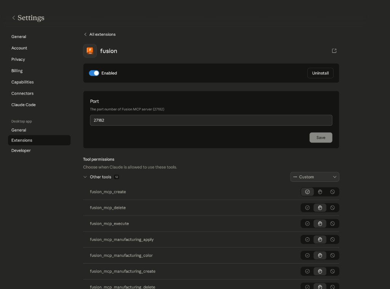Click the Port number input field
Image resolution: width=390 pixels, height=289 pixels.
(x=211, y=120)
